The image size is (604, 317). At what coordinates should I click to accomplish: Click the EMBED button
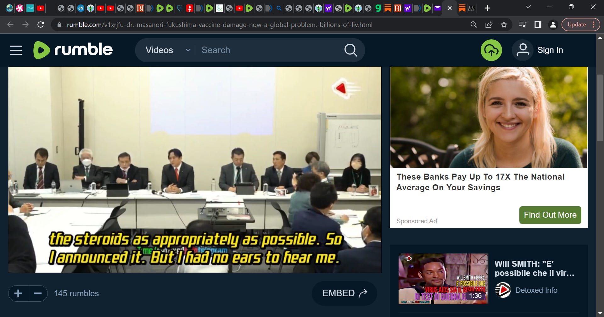pyautogui.click(x=344, y=293)
